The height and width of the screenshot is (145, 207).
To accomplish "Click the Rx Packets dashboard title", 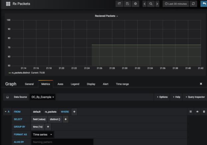I will (x=21, y=4).
